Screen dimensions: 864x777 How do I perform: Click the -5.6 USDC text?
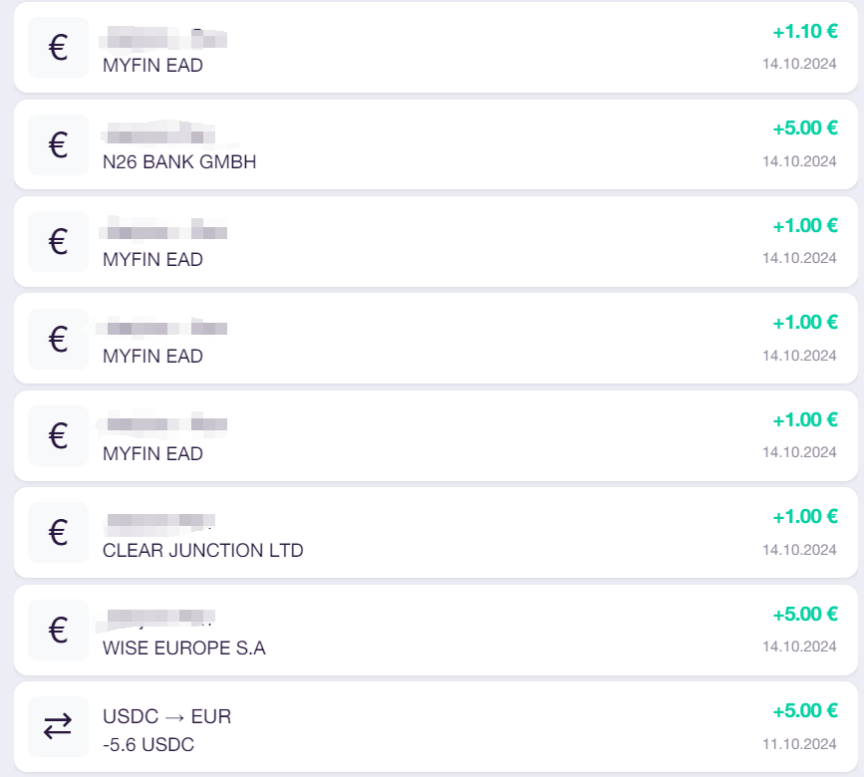click(148, 744)
